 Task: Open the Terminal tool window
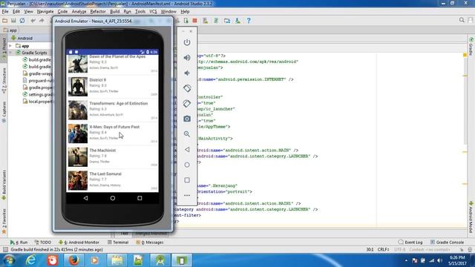pyautogui.click(x=118, y=243)
